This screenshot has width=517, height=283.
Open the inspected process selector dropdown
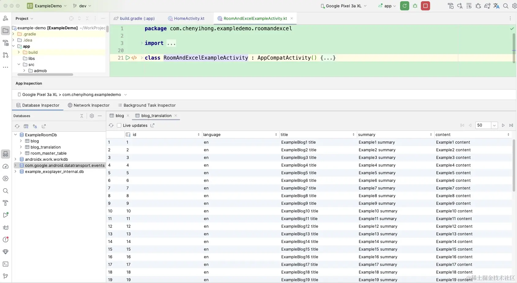pos(72,95)
